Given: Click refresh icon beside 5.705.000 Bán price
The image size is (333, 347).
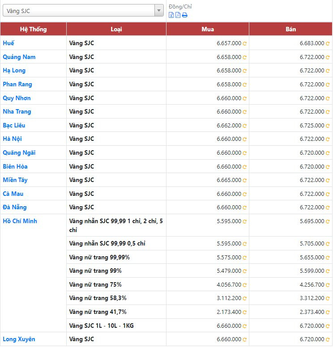Looking at the screenshot, I should (x=328, y=244).
